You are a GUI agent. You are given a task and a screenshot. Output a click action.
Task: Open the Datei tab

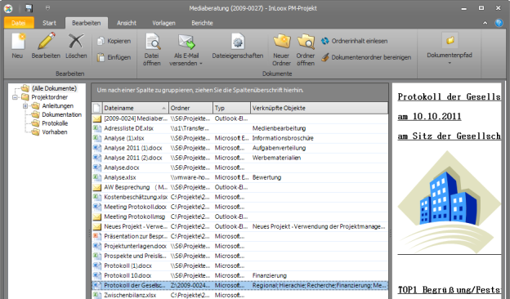click(x=19, y=23)
